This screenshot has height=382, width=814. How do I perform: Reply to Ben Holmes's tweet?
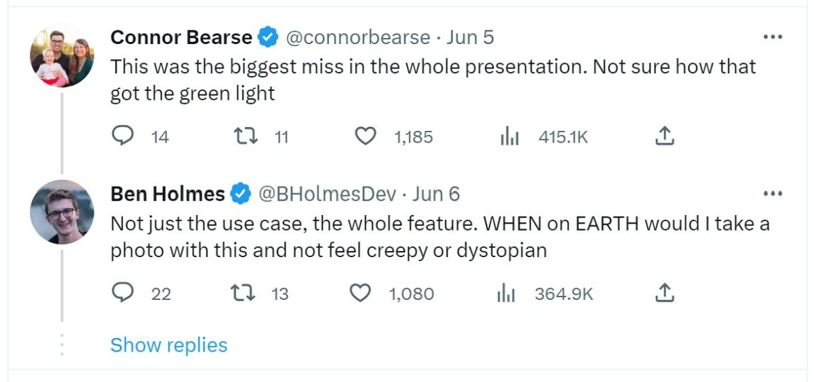pos(122,293)
